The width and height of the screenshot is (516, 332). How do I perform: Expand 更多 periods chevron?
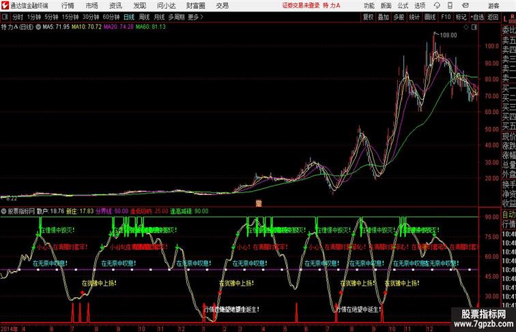coord(196,17)
